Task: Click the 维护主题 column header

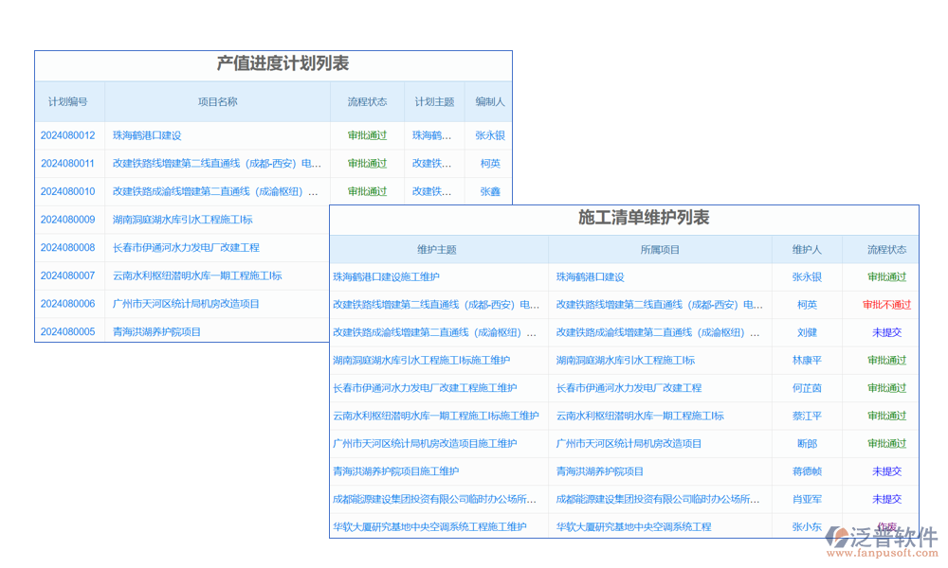Action: [x=437, y=250]
